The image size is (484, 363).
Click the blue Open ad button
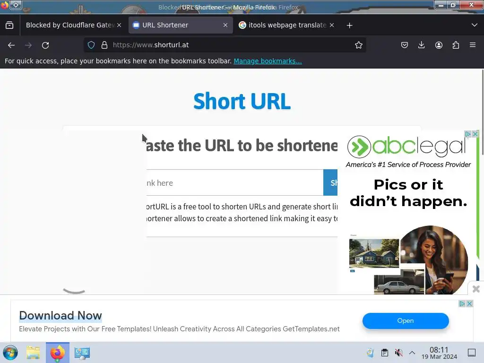[x=406, y=321]
